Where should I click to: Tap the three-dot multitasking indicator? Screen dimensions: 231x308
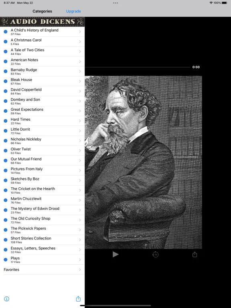pyautogui.click(x=115, y=3)
